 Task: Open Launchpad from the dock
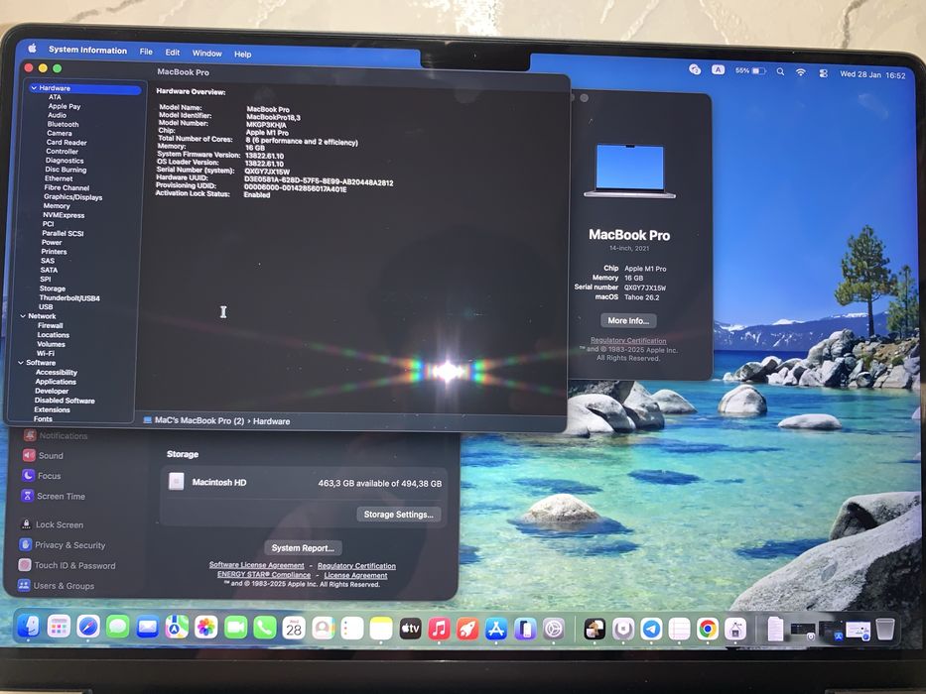point(59,627)
